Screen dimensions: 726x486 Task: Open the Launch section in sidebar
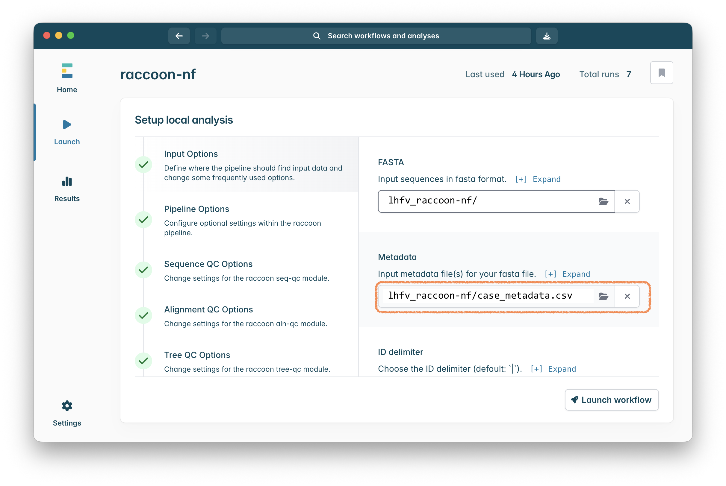pyautogui.click(x=67, y=132)
